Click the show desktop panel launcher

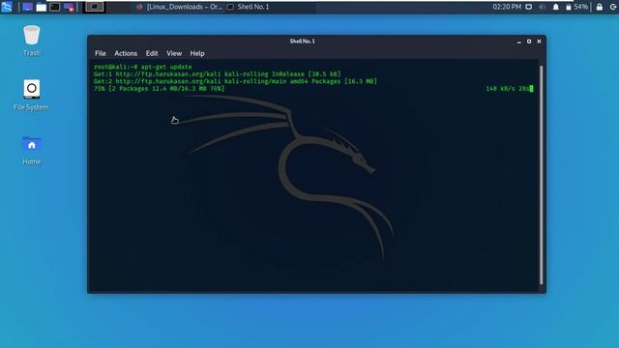[27, 7]
